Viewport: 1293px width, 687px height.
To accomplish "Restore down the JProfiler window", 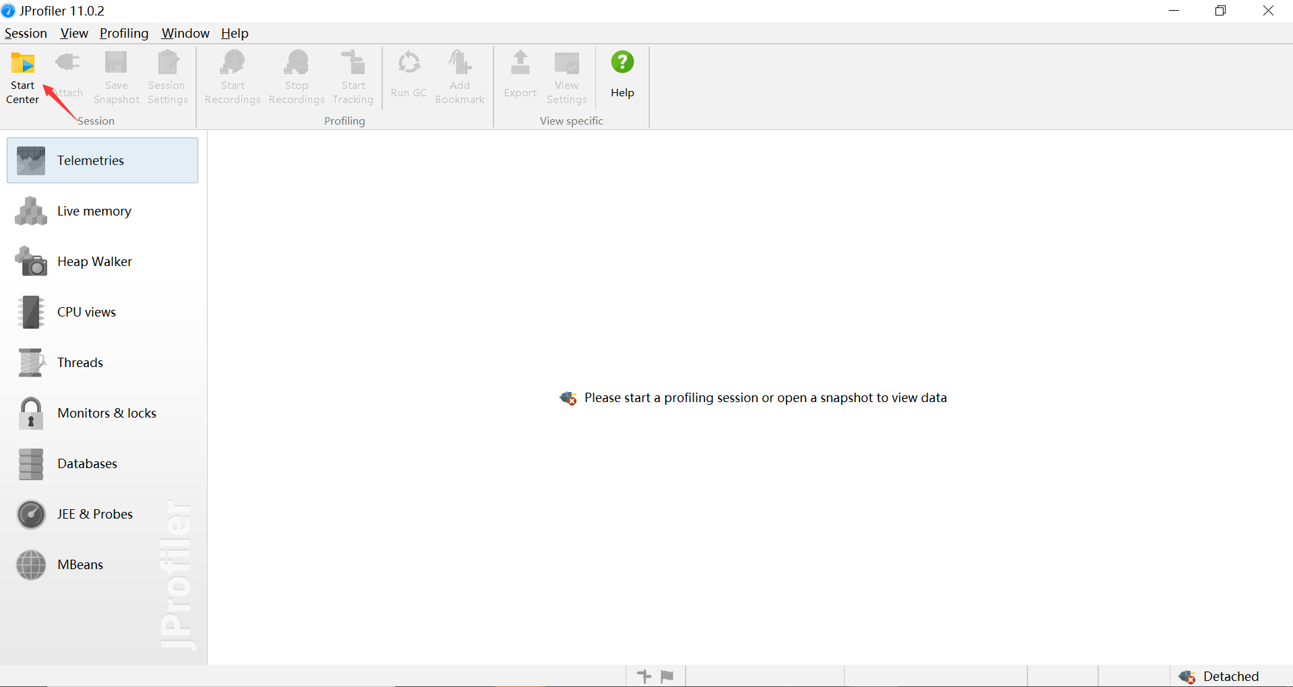I will click(x=1220, y=11).
